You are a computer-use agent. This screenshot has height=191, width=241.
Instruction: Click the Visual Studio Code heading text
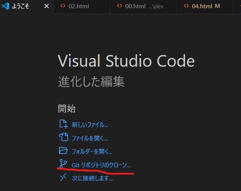126,61
